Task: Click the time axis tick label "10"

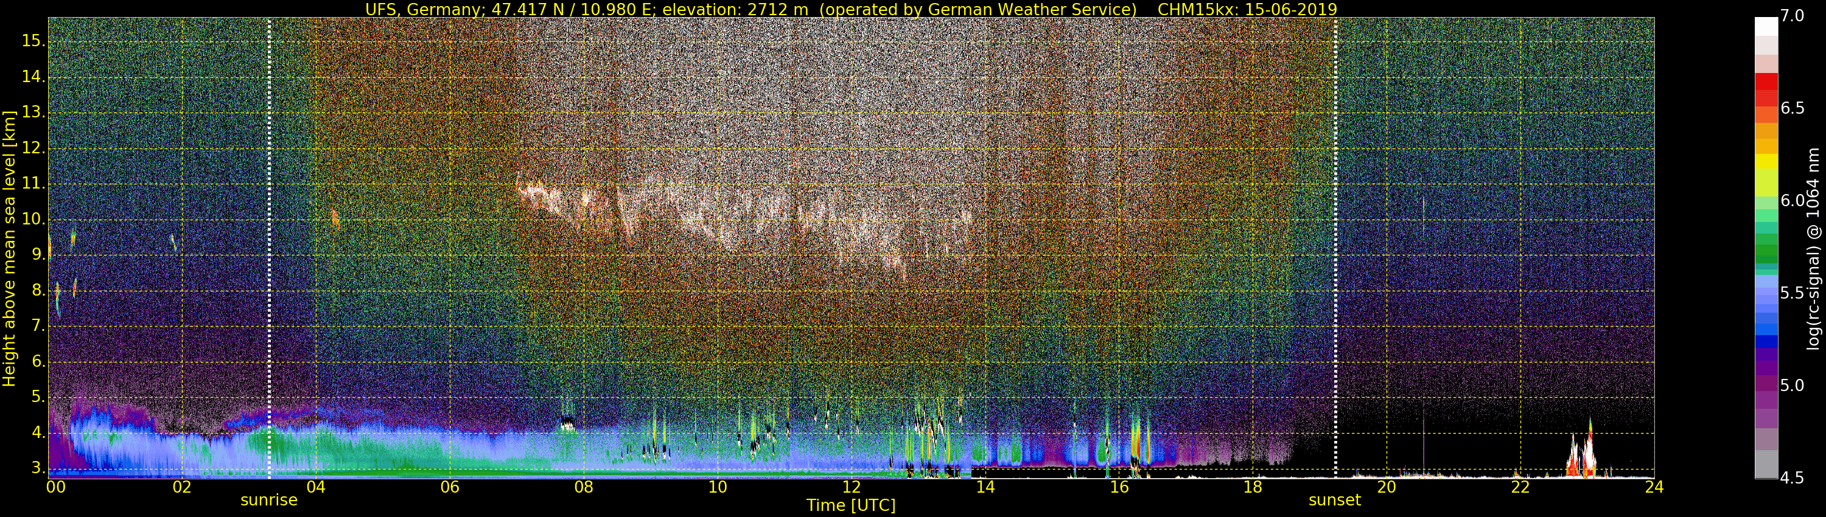Action: pos(718,487)
